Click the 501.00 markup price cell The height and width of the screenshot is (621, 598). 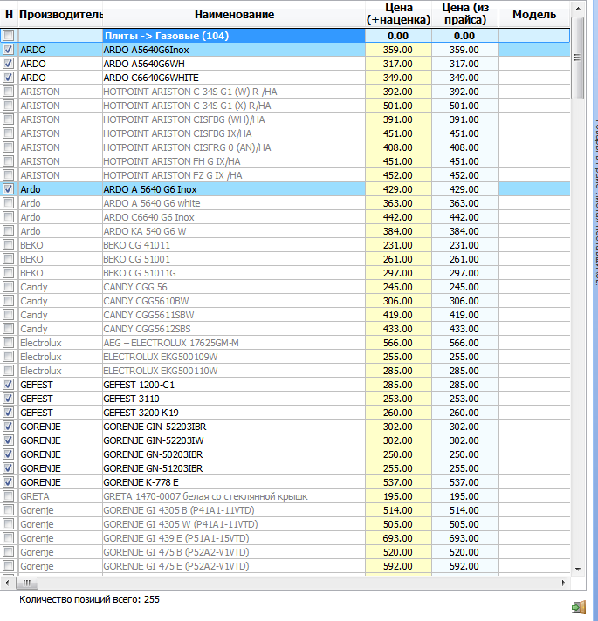click(398, 106)
